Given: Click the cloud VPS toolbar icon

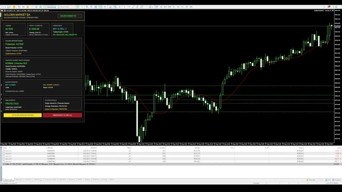Looking at the screenshot, I should coord(36,7).
